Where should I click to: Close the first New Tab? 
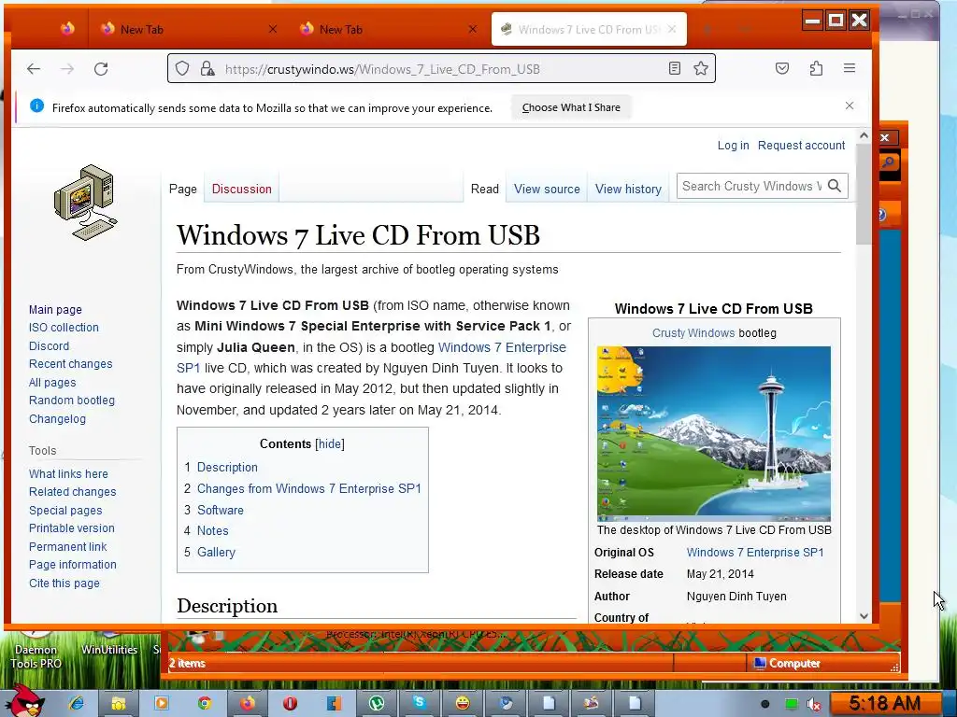pyautogui.click(x=273, y=29)
